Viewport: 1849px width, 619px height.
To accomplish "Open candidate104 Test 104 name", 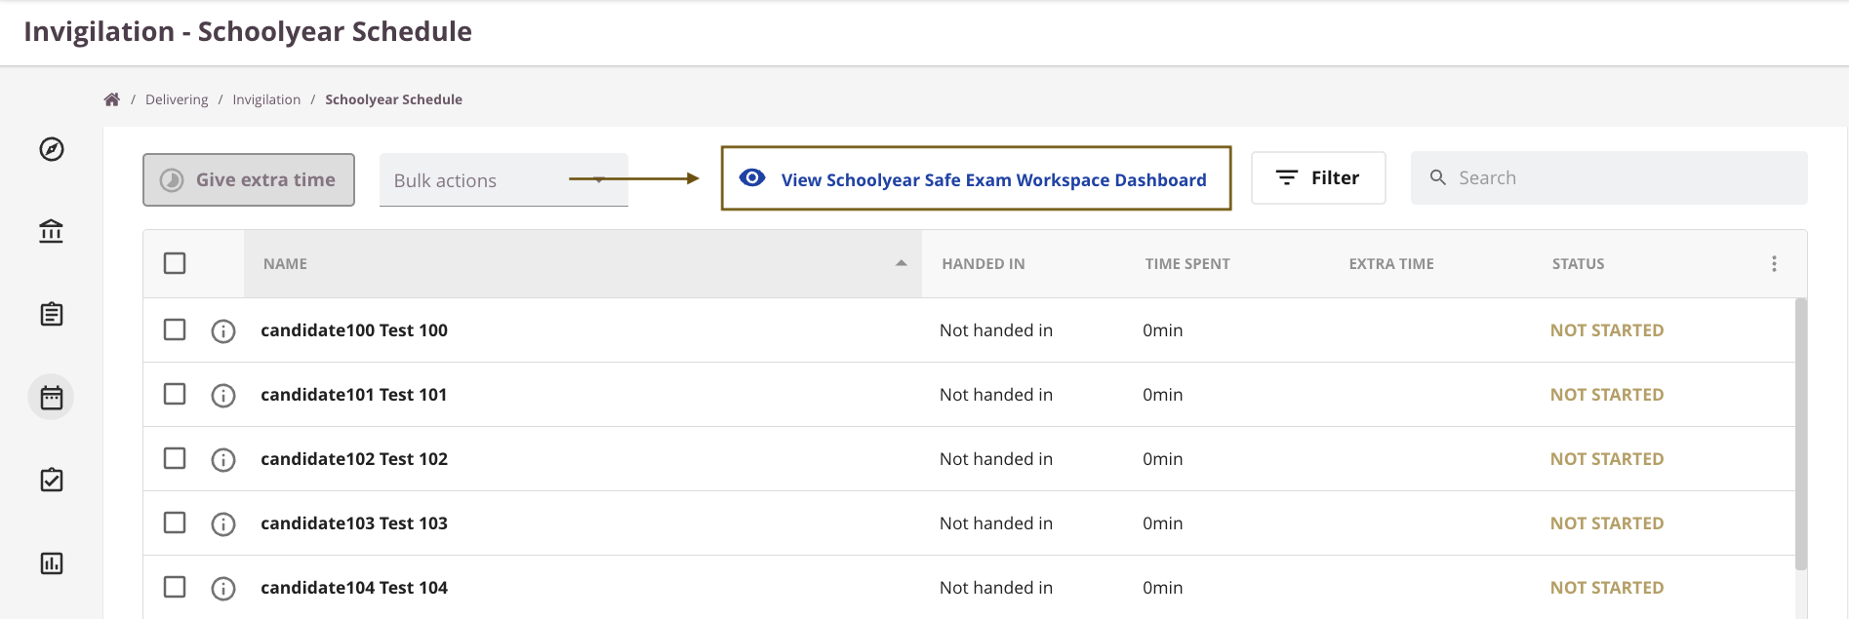I will [354, 588].
